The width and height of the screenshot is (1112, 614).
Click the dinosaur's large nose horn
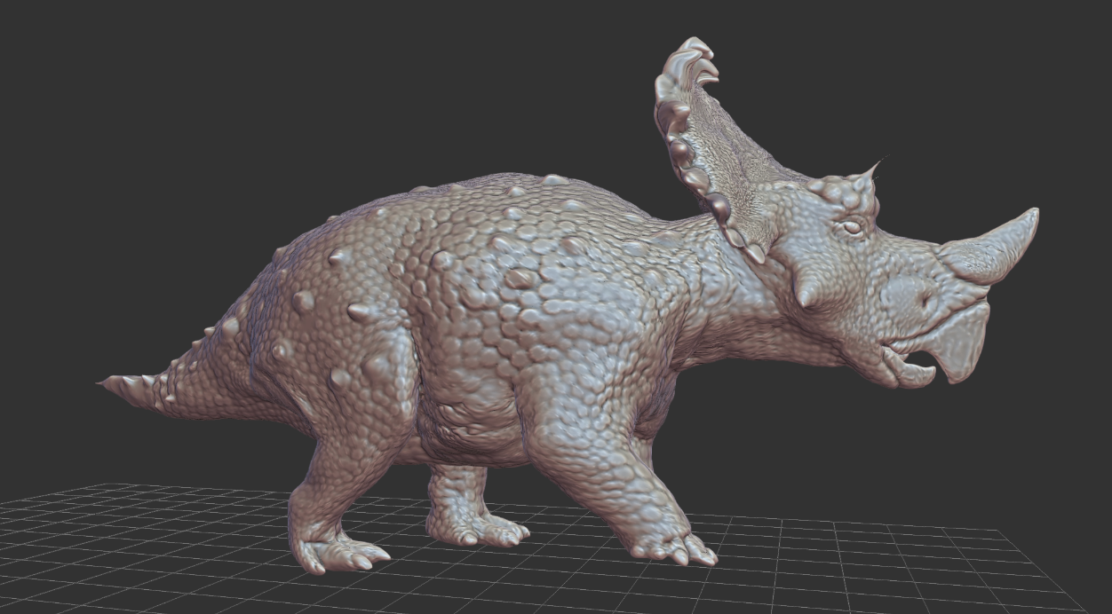click(x=993, y=247)
